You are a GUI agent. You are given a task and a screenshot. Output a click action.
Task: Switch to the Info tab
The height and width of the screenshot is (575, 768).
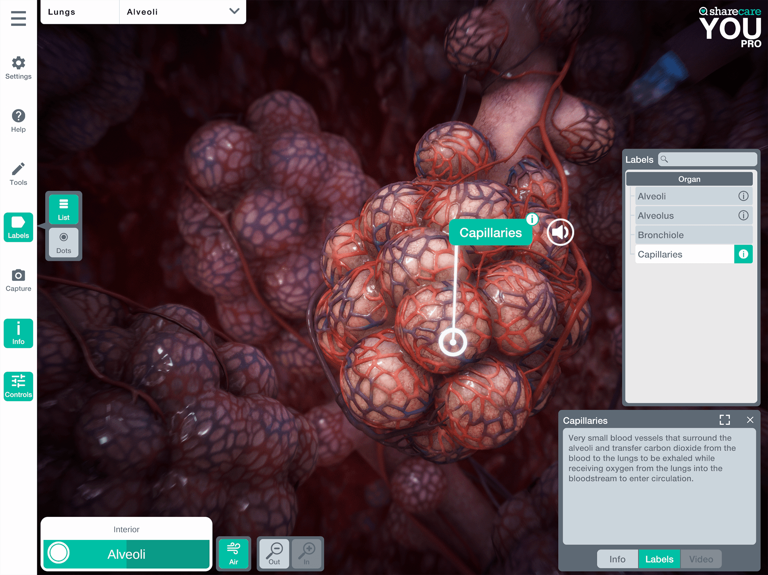[617, 559]
